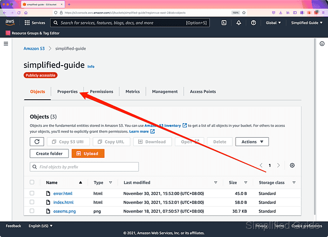Switch to the Properties tab
328x237 pixels.
click(x=67, y=92)
